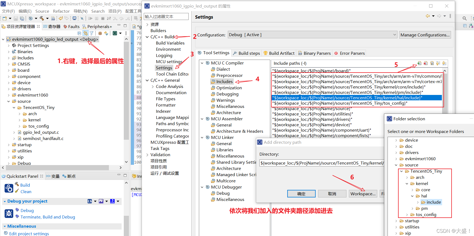
Task: Click the Manage Configurations button
Action: pyautogui.click(x=425, y=35)
